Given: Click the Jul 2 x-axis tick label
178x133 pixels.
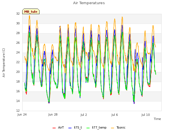Looking at the screenshot, I should pos(84,115).
